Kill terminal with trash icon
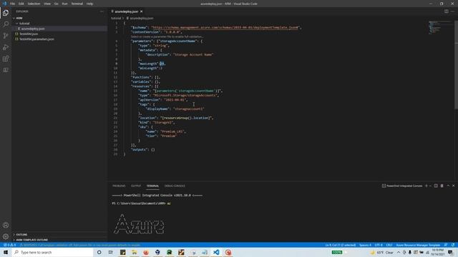The width and height of the screenshot is (458, 257). point(442,186)
